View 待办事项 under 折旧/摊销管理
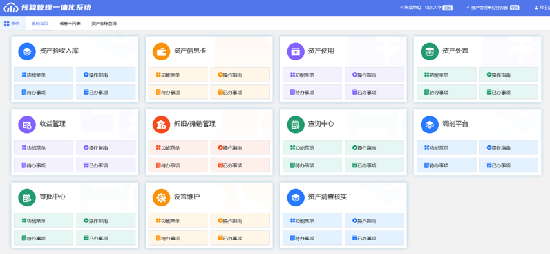 tap(178, 165)
